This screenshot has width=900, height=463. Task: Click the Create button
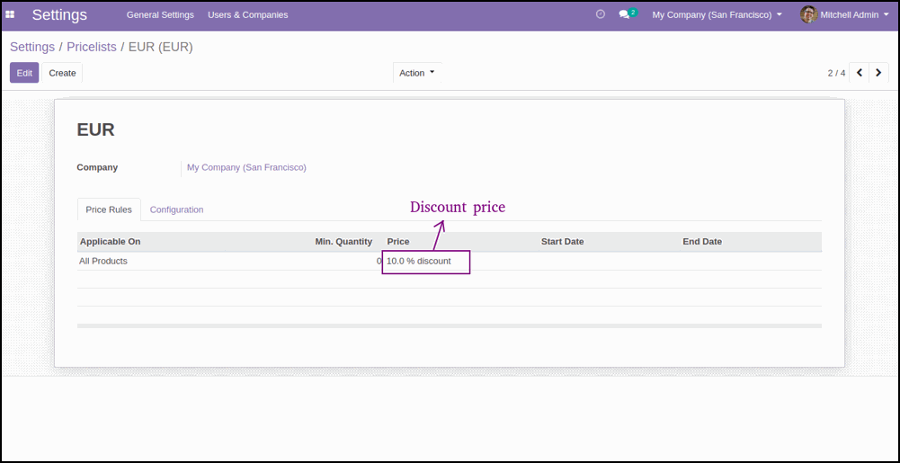62,73
